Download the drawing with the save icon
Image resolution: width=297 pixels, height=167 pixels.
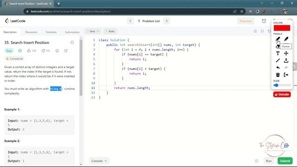pos(286,61)
